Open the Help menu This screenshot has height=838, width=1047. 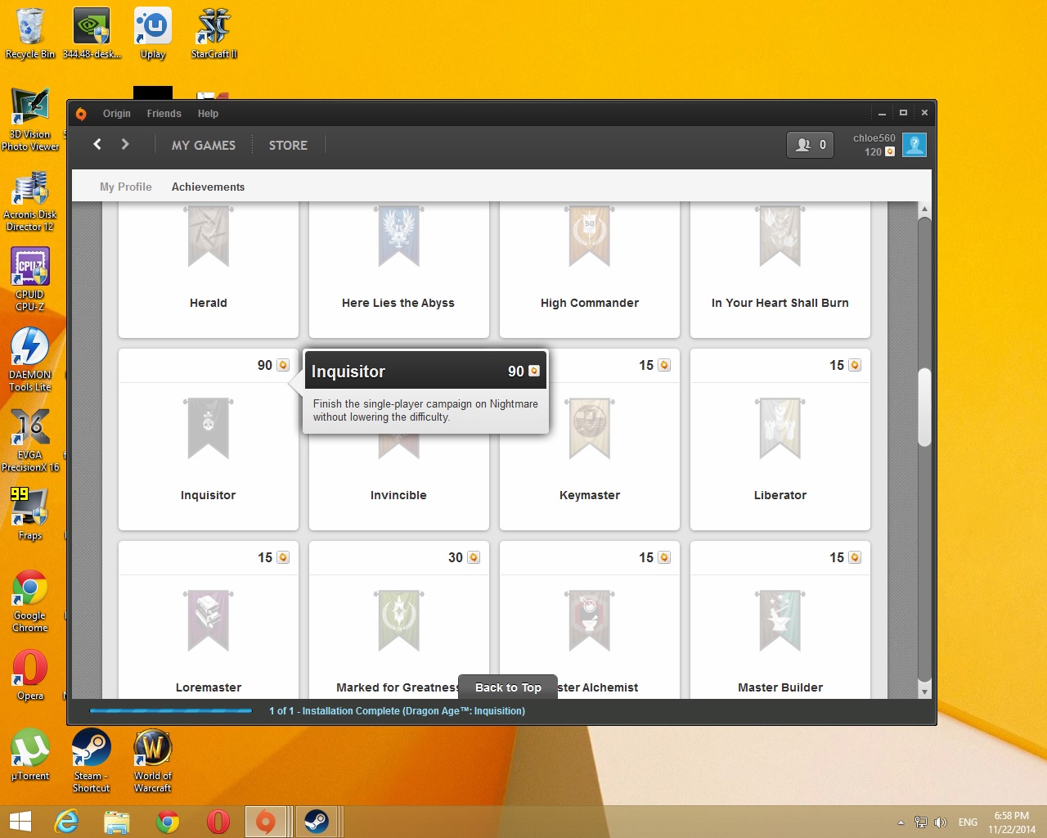[x=208, y=114]
